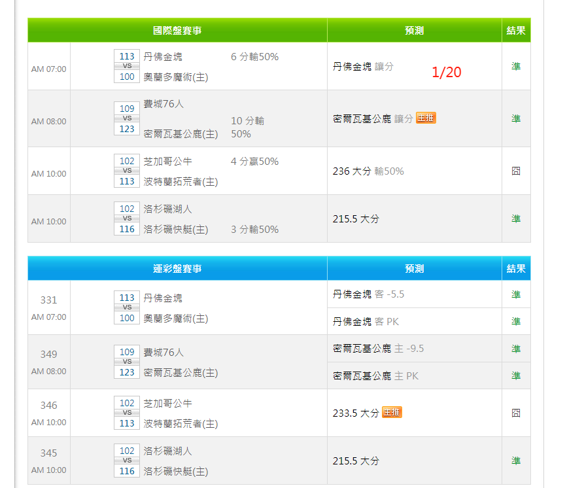
Task: Click 奧蘭多魔術(主) in the game 331 row
Action: 176,319
